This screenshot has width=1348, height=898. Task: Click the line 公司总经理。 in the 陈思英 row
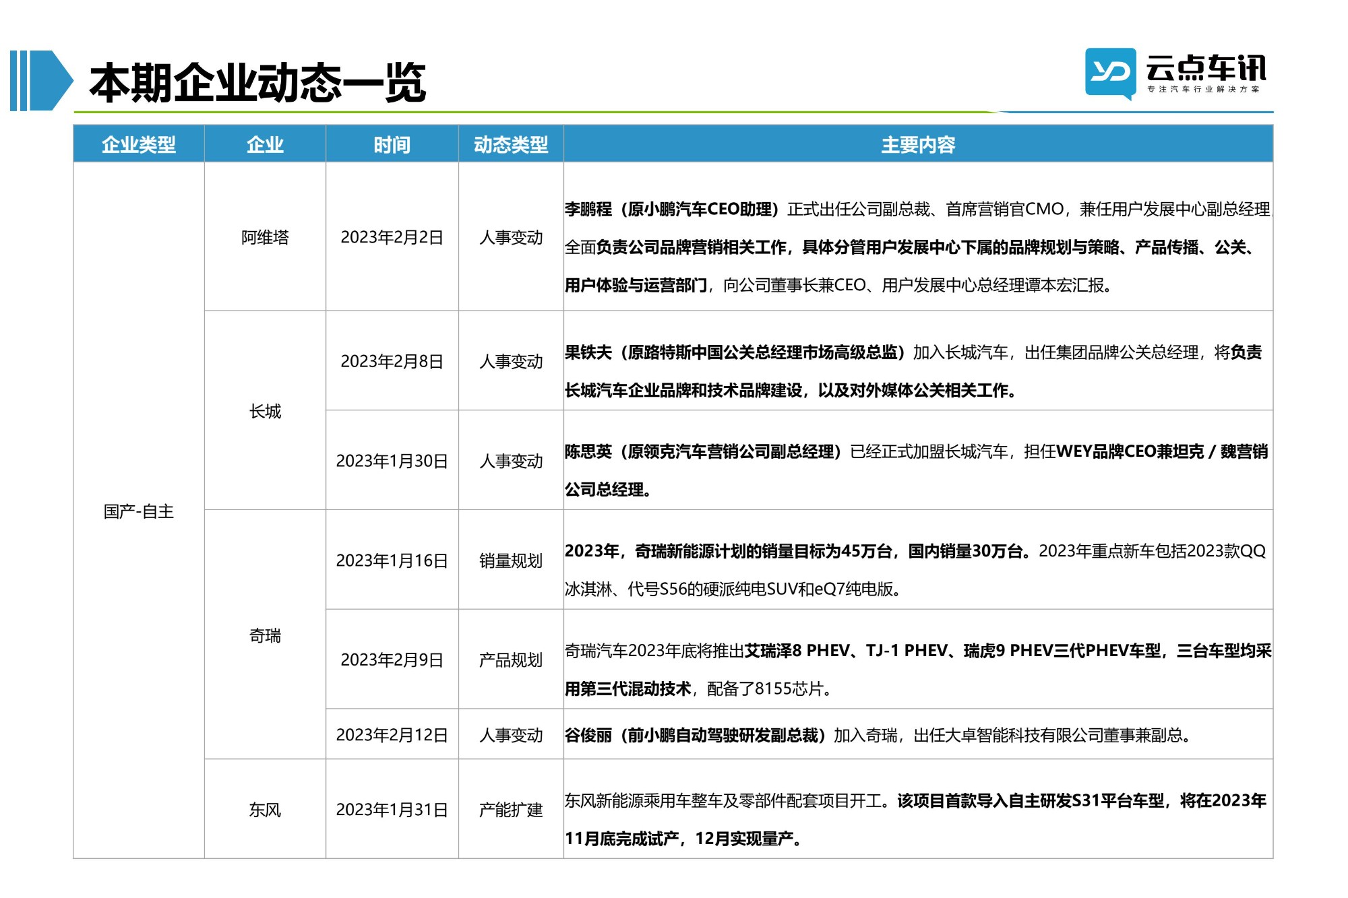pos(609,490)
